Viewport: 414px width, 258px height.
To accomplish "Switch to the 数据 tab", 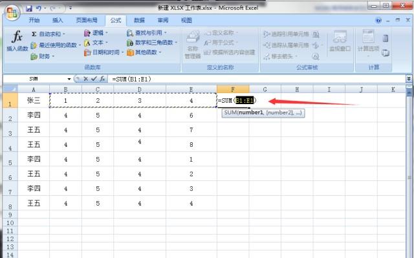I will 139,20.
